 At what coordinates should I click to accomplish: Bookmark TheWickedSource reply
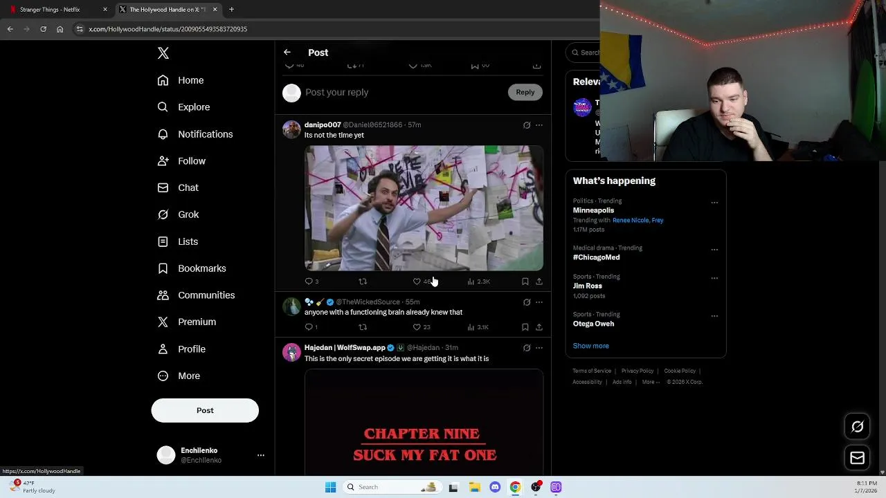point(525,327)
